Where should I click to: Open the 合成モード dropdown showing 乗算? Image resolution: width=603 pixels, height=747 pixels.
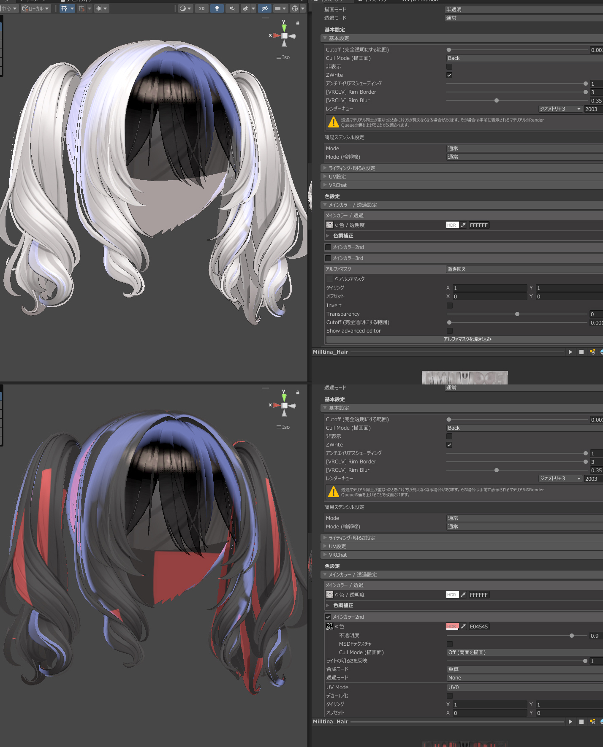524,669
